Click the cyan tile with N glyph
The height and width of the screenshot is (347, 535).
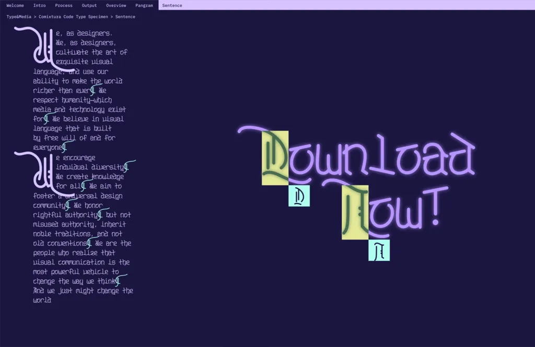(x=379, y=250)
